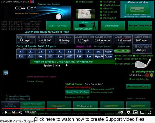Select the 3 i club button
Screen dimensions: 155x123
tap(40, 51)
